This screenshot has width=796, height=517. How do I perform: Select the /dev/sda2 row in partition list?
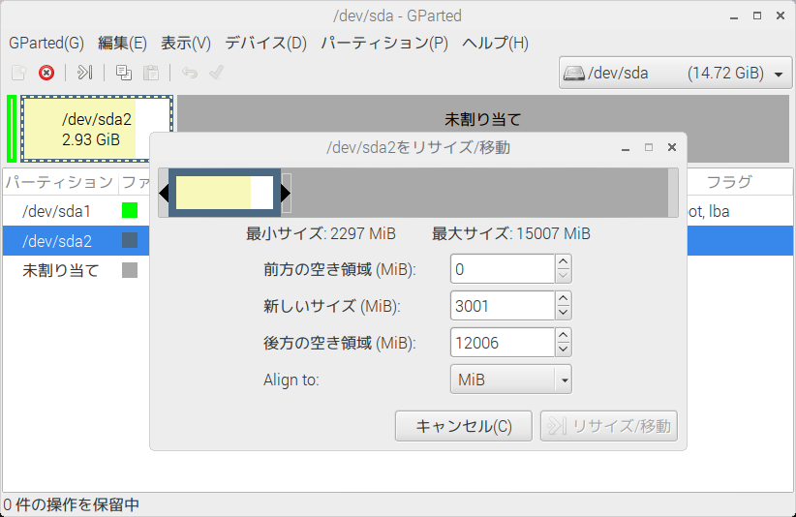pyautogui.click(x=77, y=240)
